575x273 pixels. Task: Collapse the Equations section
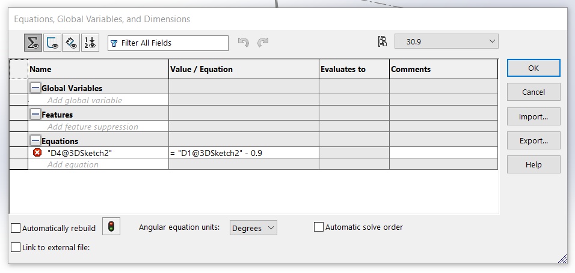coord(35,140)
